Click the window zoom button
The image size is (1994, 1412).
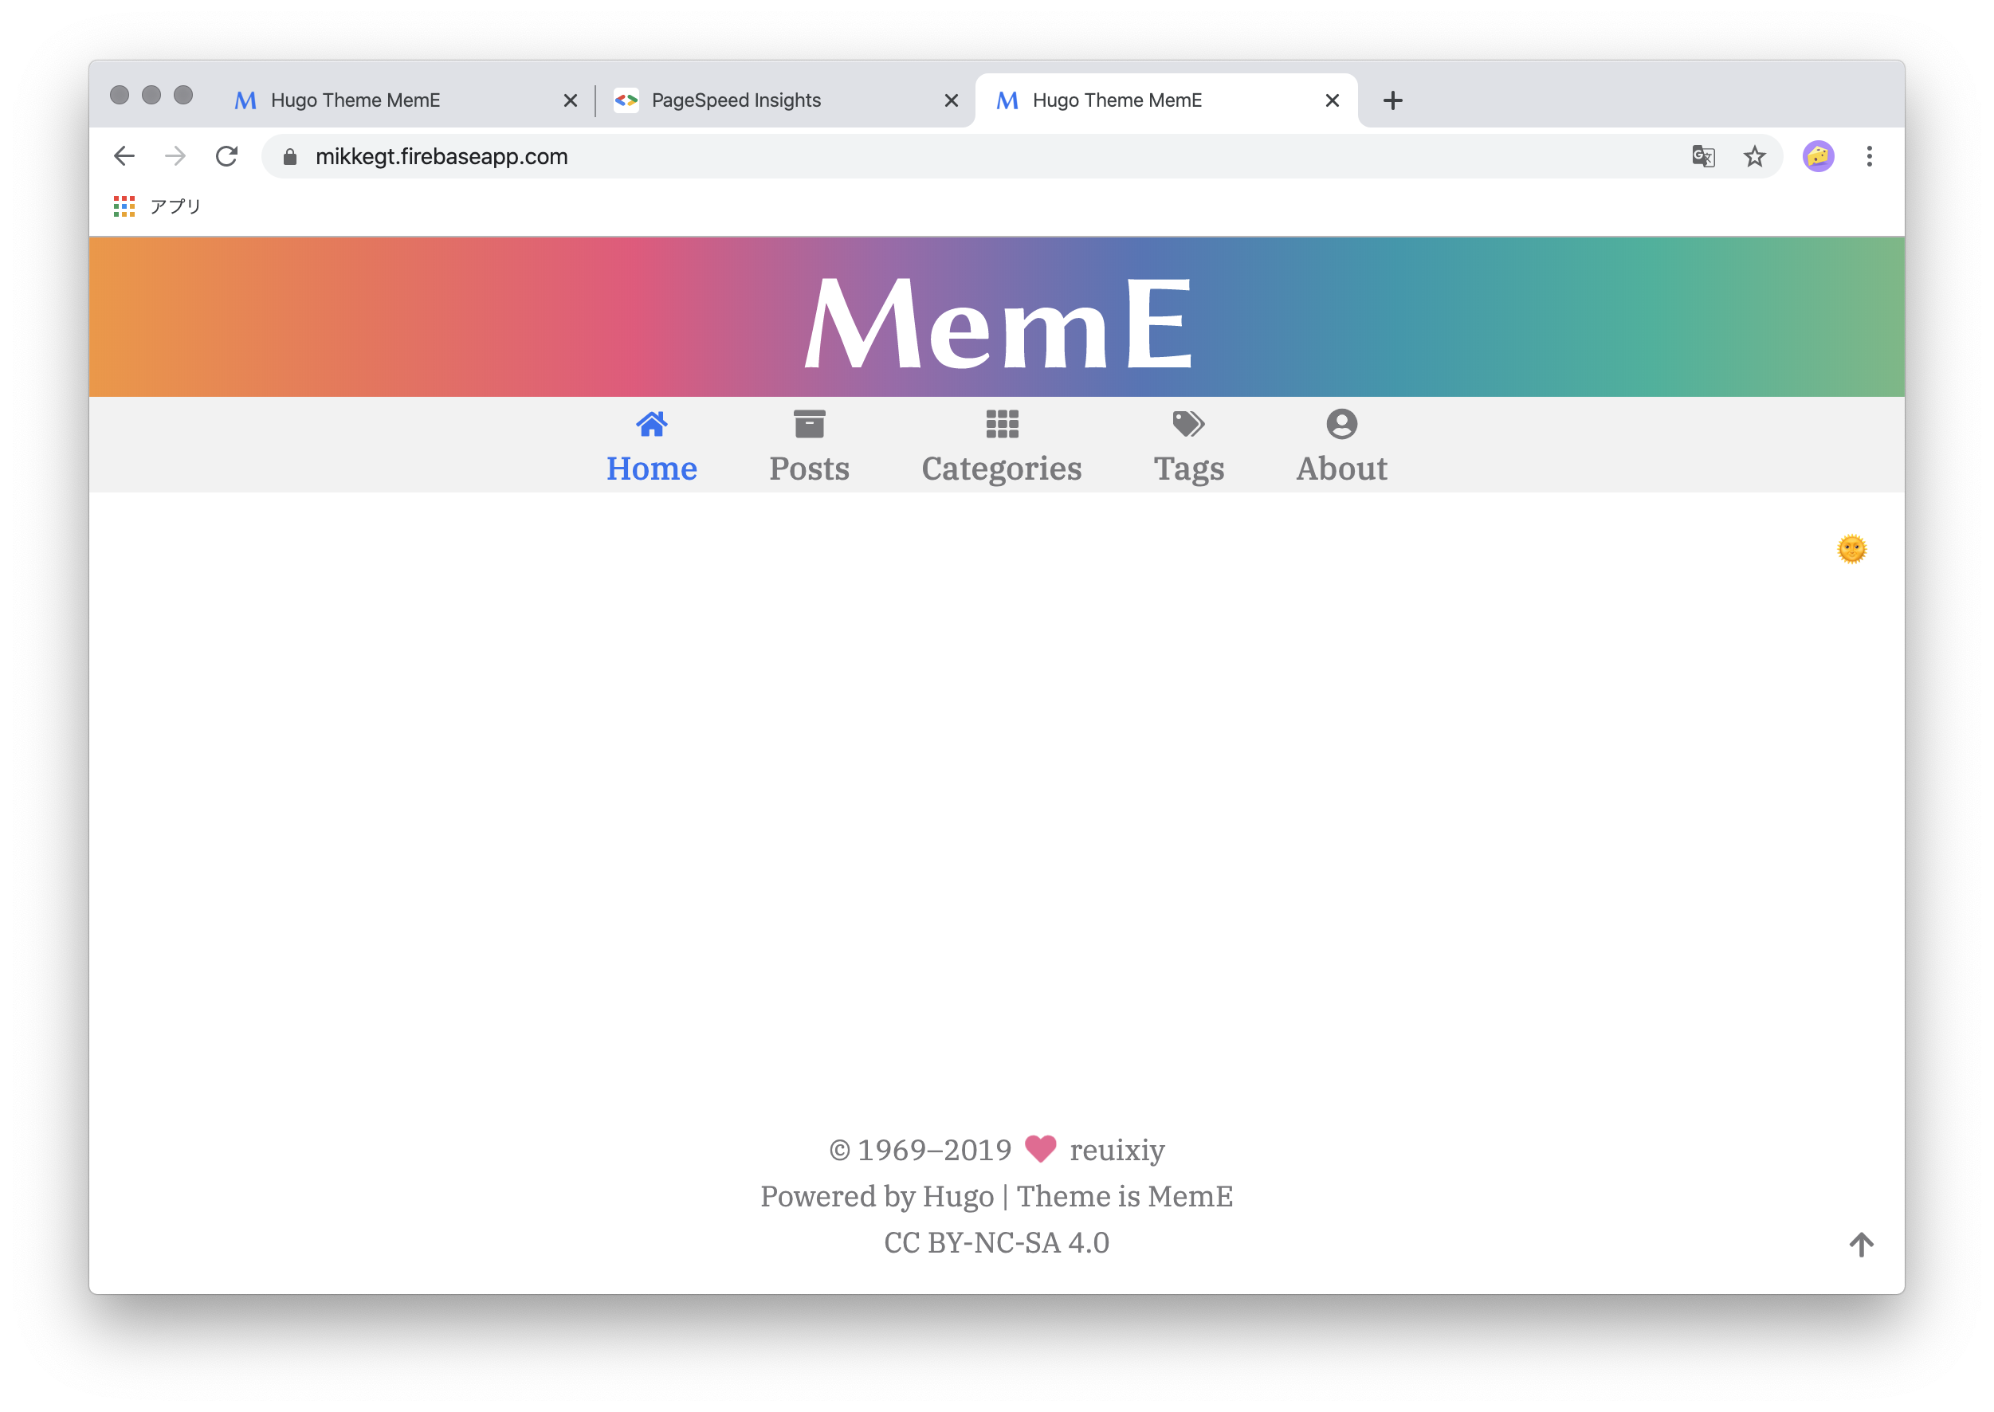coord(183,95)
